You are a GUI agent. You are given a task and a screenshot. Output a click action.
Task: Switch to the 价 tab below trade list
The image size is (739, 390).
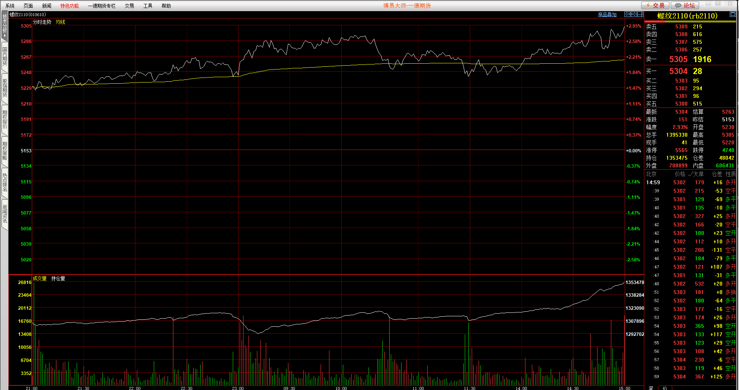coord(665,388)
